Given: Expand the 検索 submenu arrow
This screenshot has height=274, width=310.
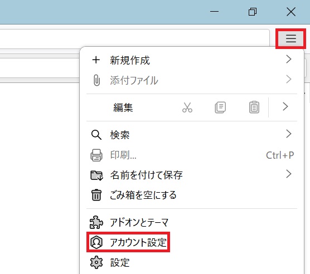Looking at the screenshot, I should [x=289, y=134].
